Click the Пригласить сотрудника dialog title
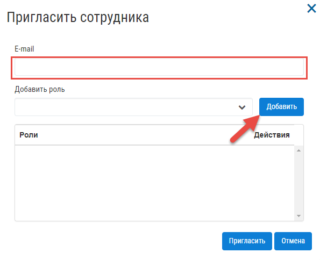 pos(78,18)
